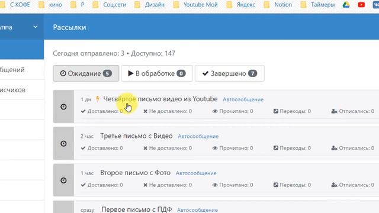Open the С КОФЕ bookmarks folder

15,5
